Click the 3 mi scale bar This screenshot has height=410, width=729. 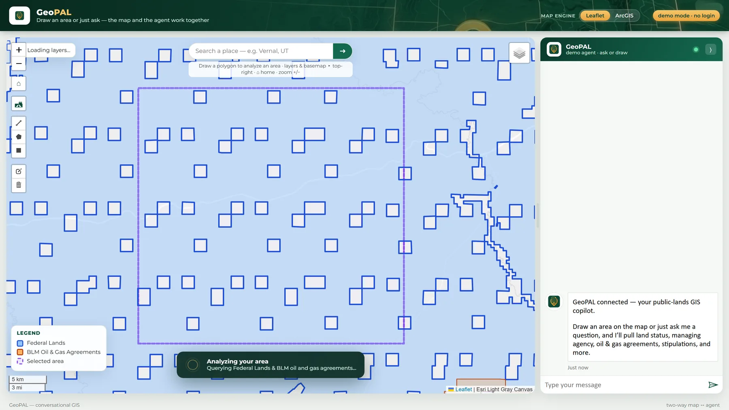(27, 387)
